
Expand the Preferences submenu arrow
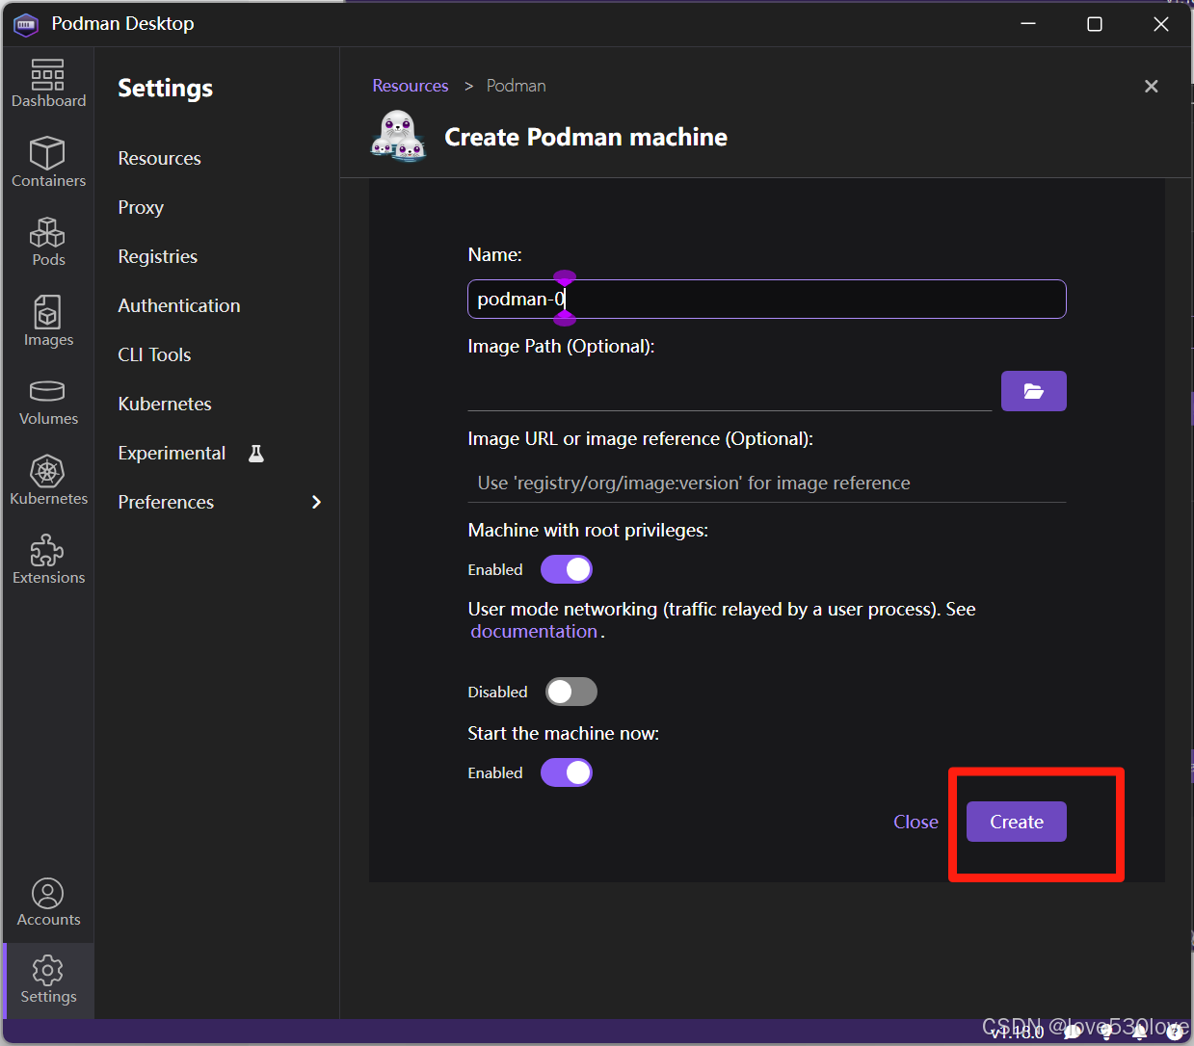pos(316,502)
